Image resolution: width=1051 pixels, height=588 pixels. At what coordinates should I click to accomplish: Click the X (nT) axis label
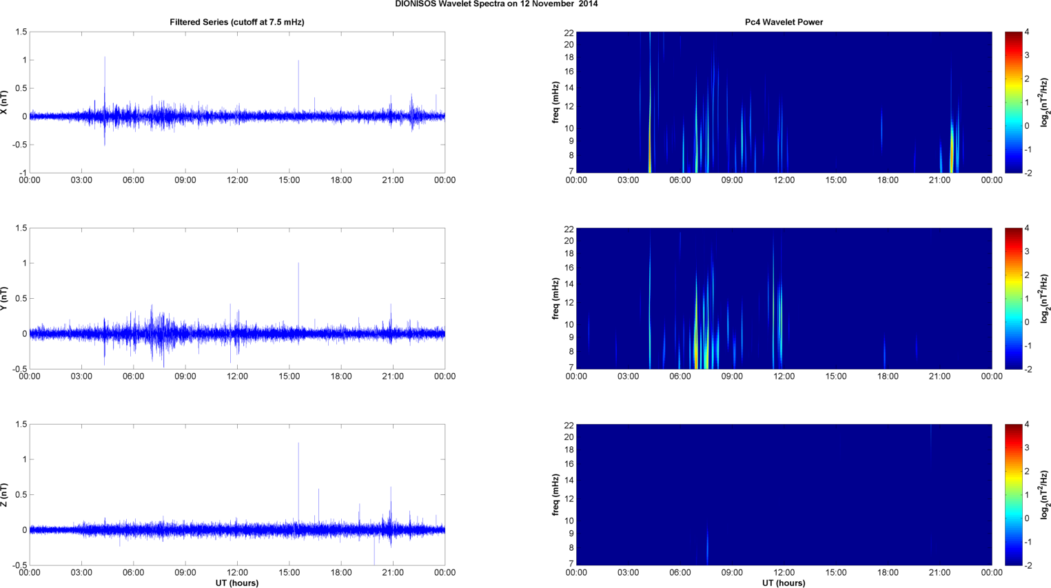(4, 103)
